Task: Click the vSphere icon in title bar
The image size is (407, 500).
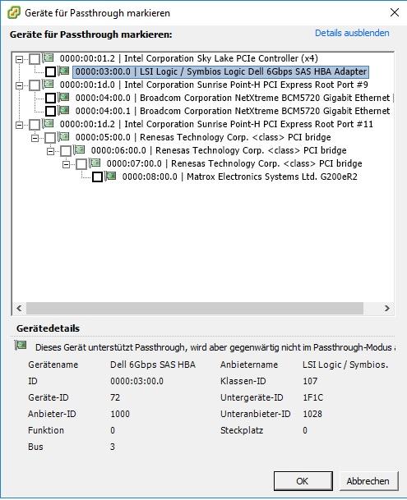Action: click(x=14, y=13)
